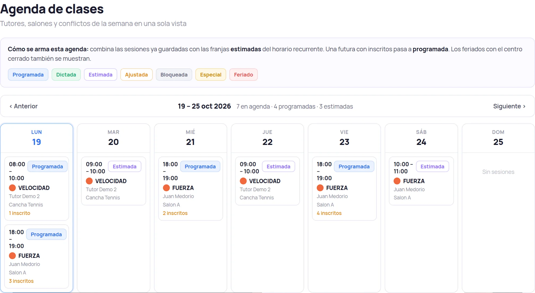Click 'Cancha Tennis' on Tuesday session
Screen dimensions: 535x293
[103, 198]
